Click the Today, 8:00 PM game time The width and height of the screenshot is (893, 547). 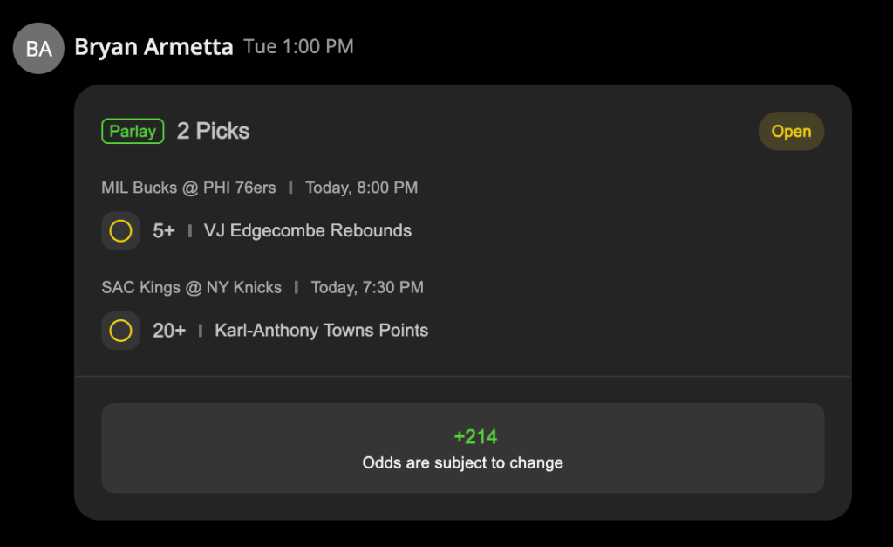362,188
